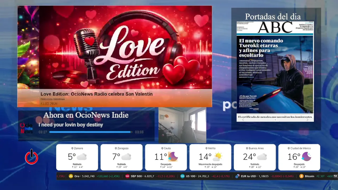
Task: Click the EUR to USD value 1,18655
Action: click(x=264, y=176)
